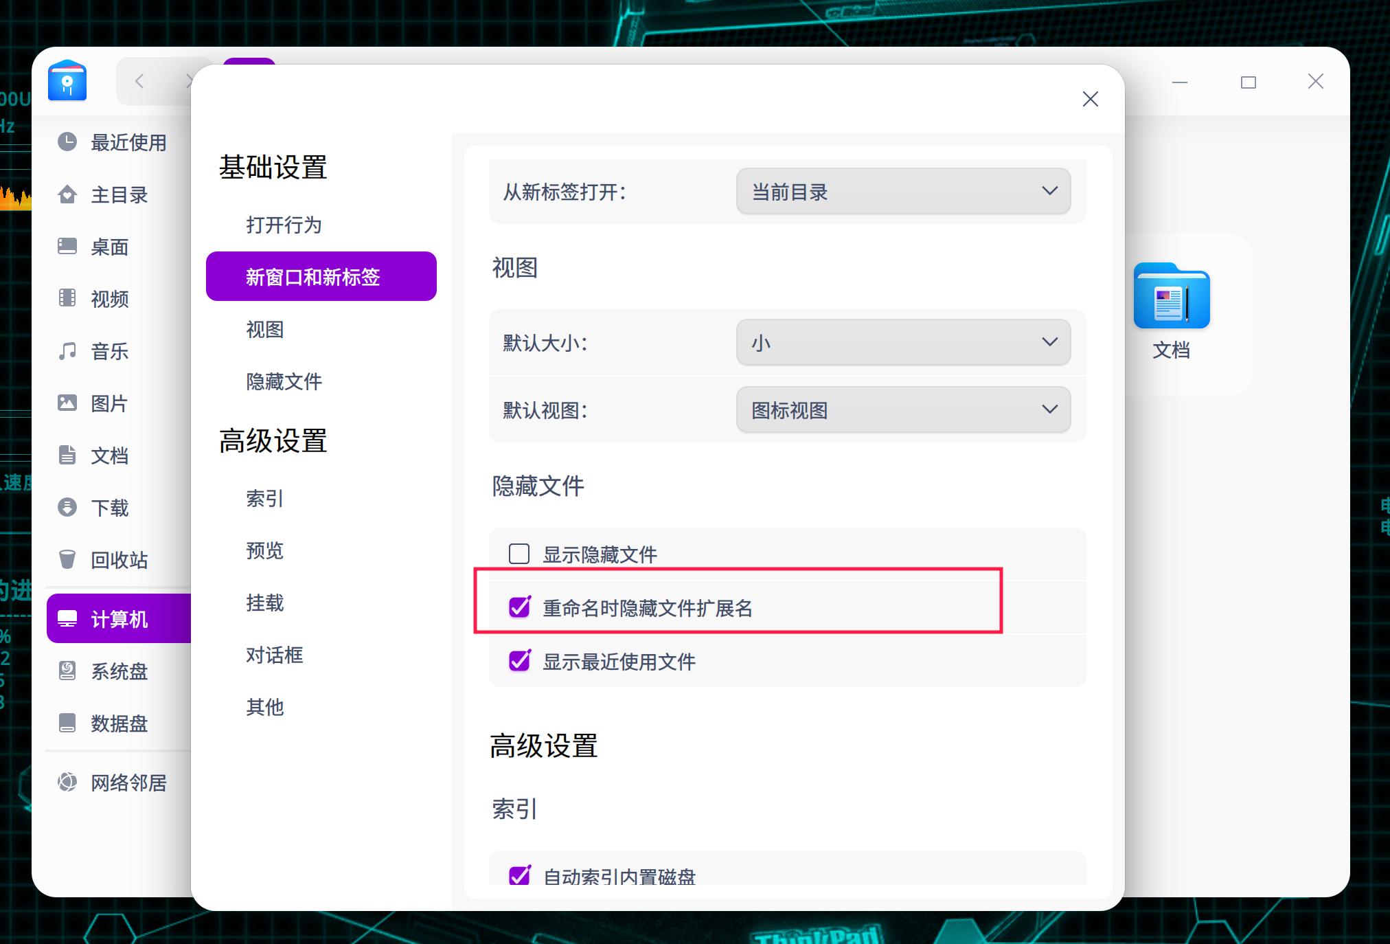Open the Default size (默认大小) dropdown
The image size is (1390, 944).
pyautogui.click(x=902, y=342)
